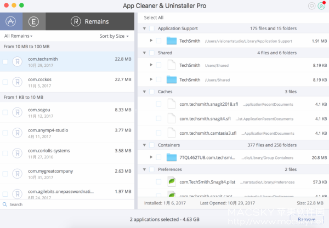Collapse the Caches section
Screen dimensions: 329x228
click(144, 92)
